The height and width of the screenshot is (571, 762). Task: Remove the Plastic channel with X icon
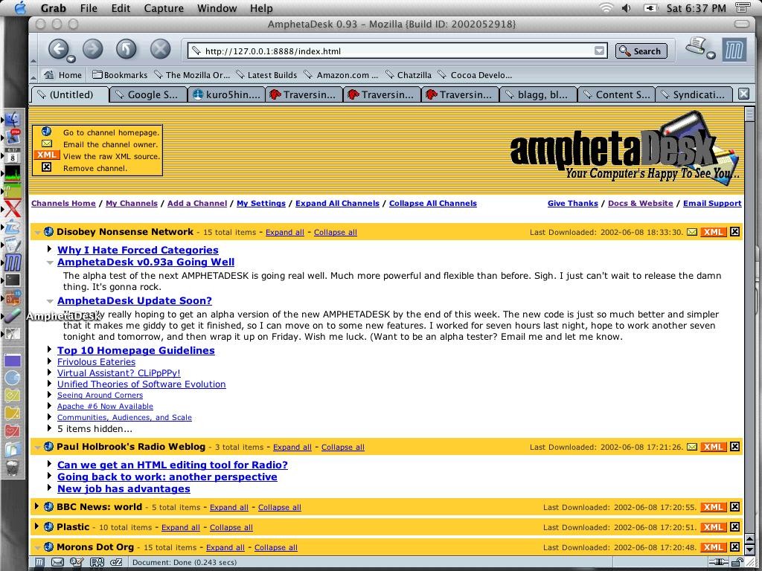(x=734, y=527)
